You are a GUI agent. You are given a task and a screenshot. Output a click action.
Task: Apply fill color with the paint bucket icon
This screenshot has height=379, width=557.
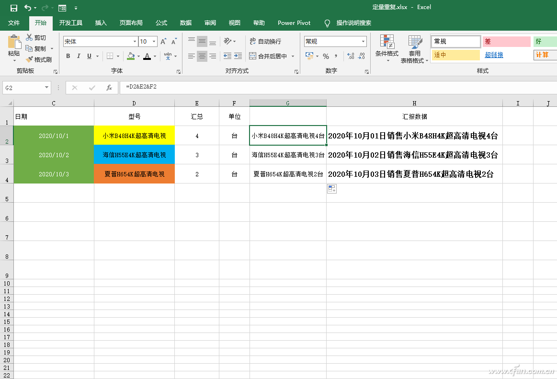(131, 56)
